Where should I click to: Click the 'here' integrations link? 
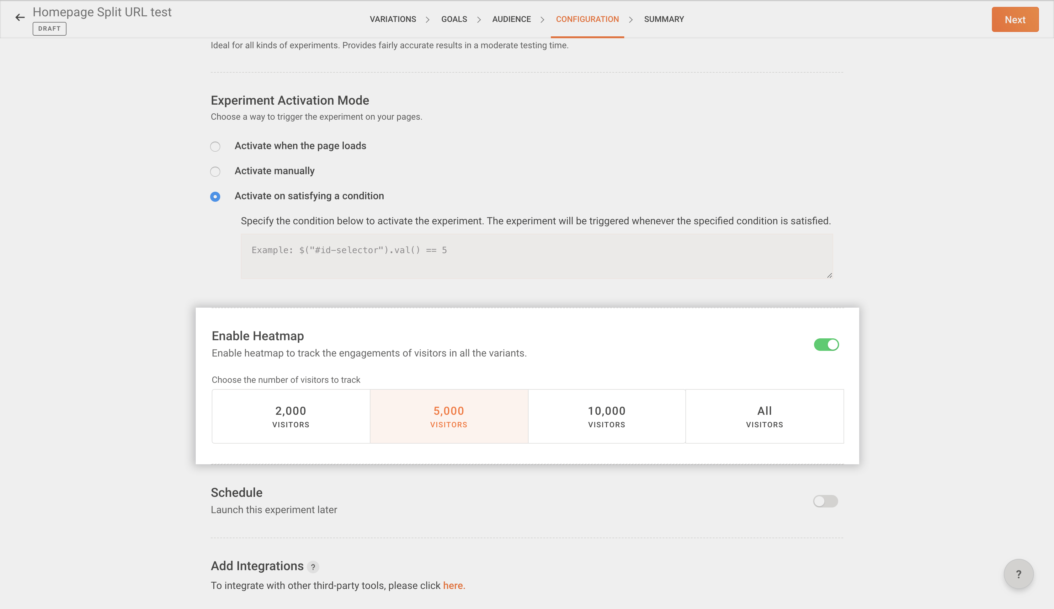click(x=453, y=586)
